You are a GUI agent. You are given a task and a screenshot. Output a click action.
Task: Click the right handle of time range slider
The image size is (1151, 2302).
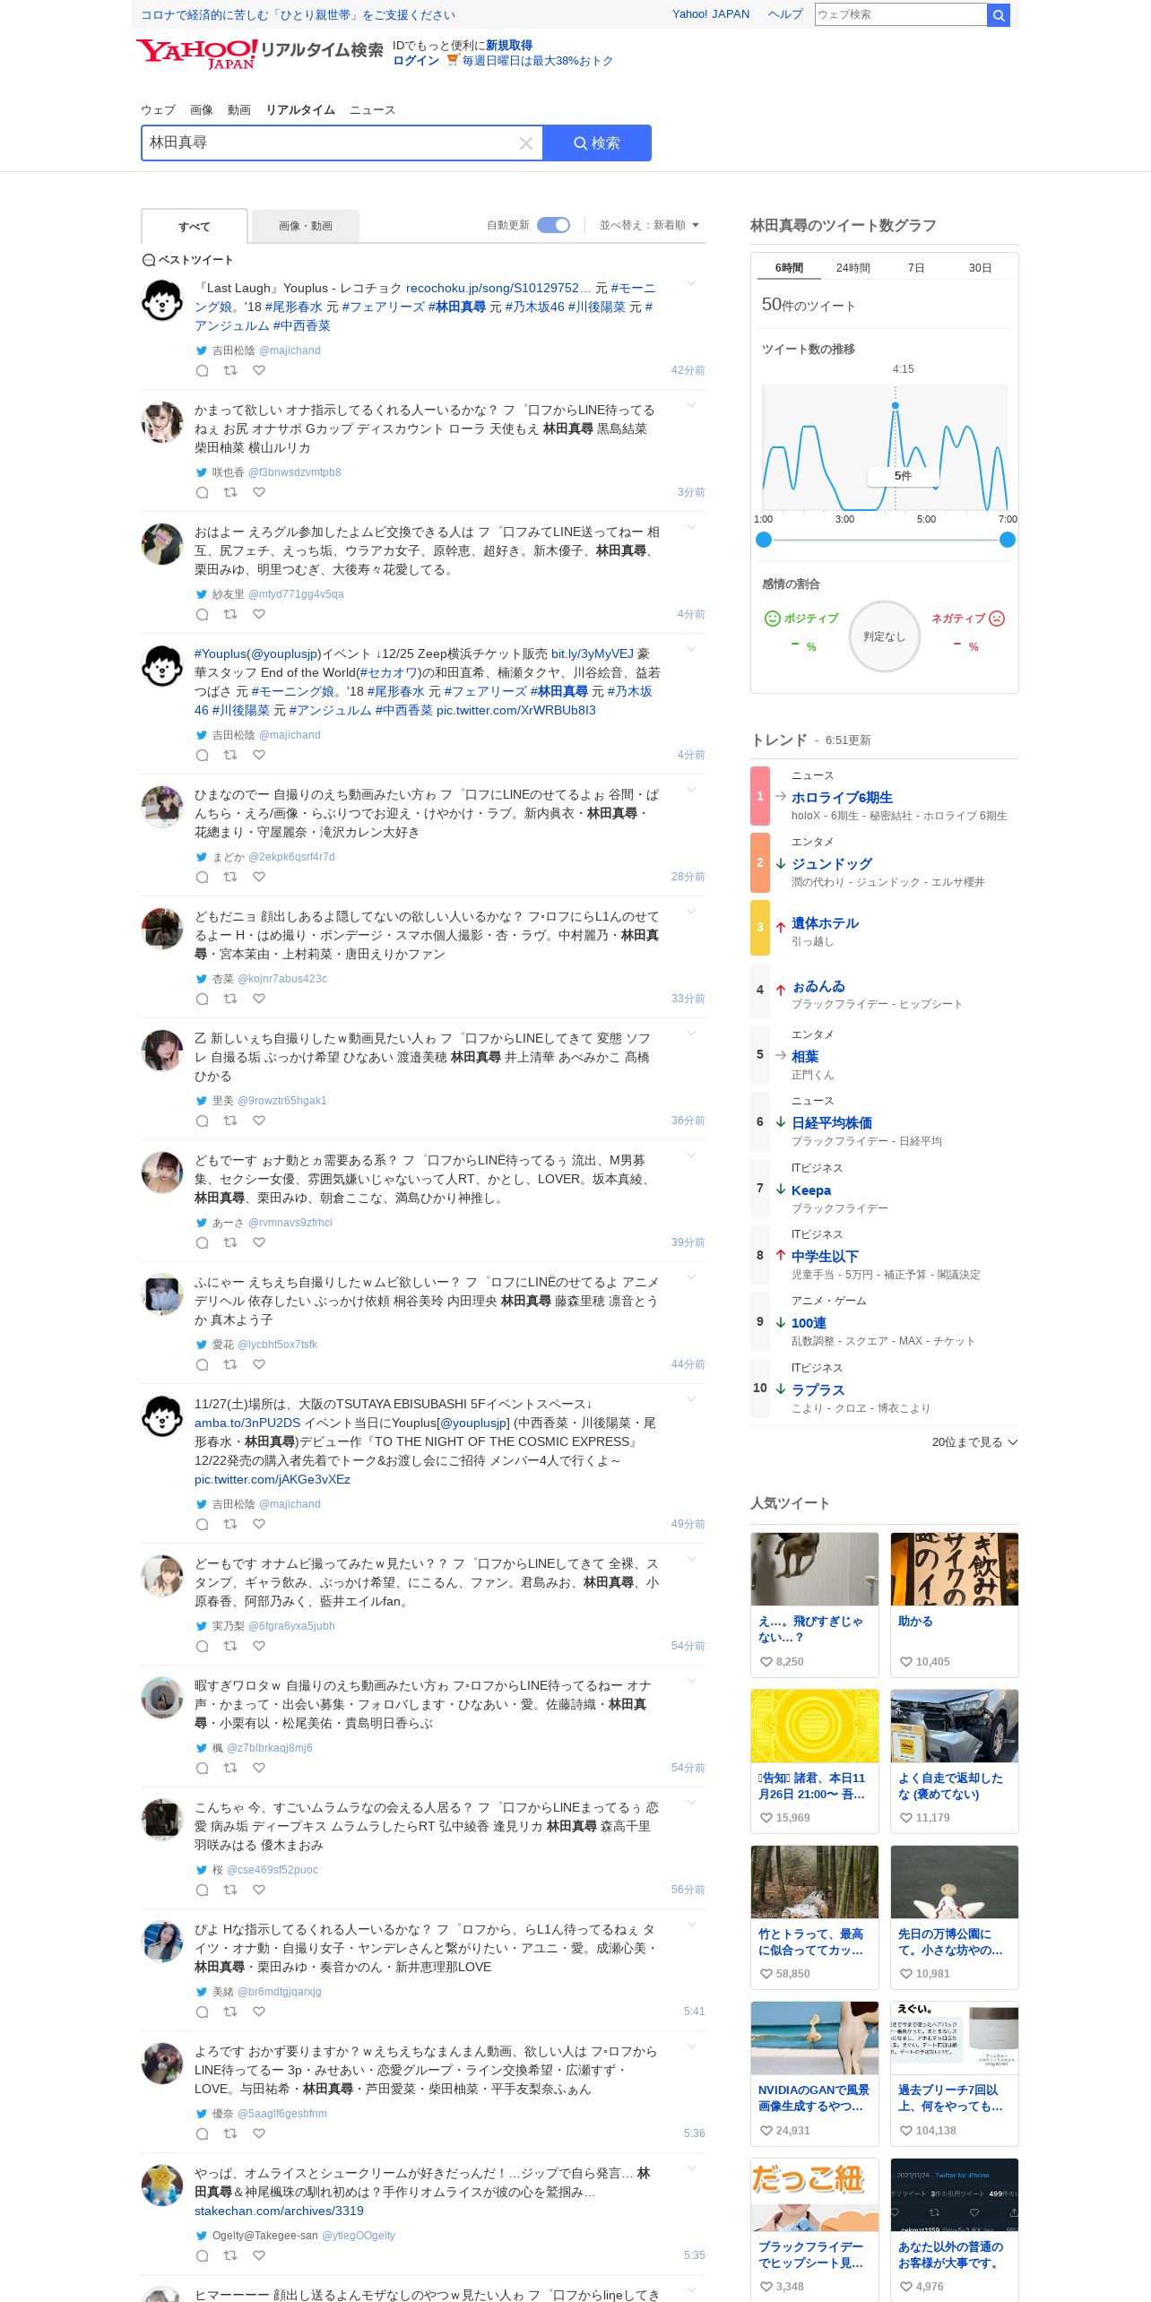click(x=1008, y=540)
